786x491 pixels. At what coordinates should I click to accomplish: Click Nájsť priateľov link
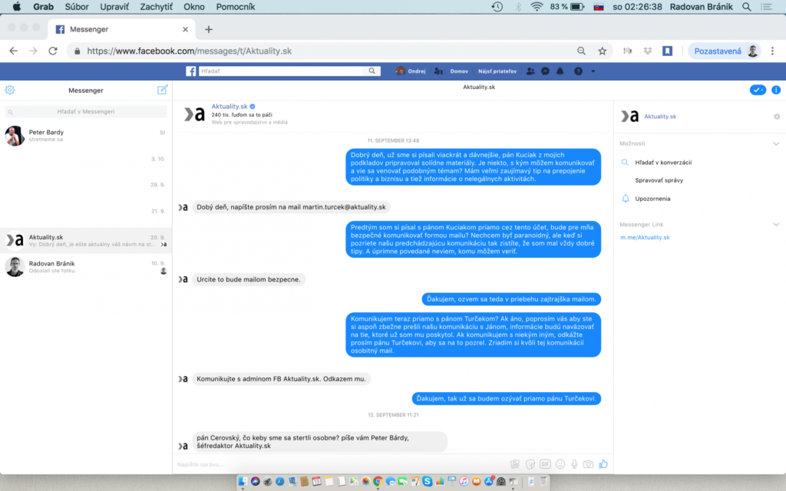tap(497, 71)
